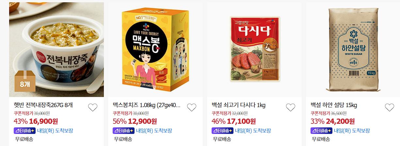Select 16,900원 discounted price
This screenshot has width=400, height=146.
[x=43, y=122]
